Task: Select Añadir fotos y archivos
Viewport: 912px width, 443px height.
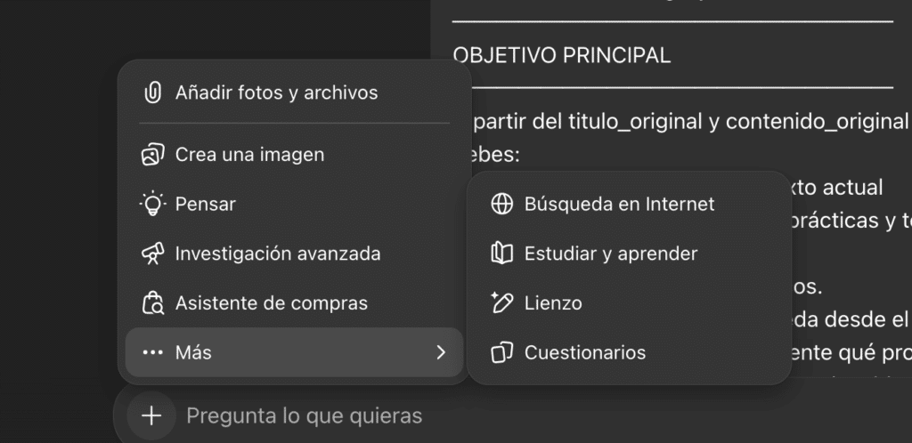Action: (x=294, y=93)
